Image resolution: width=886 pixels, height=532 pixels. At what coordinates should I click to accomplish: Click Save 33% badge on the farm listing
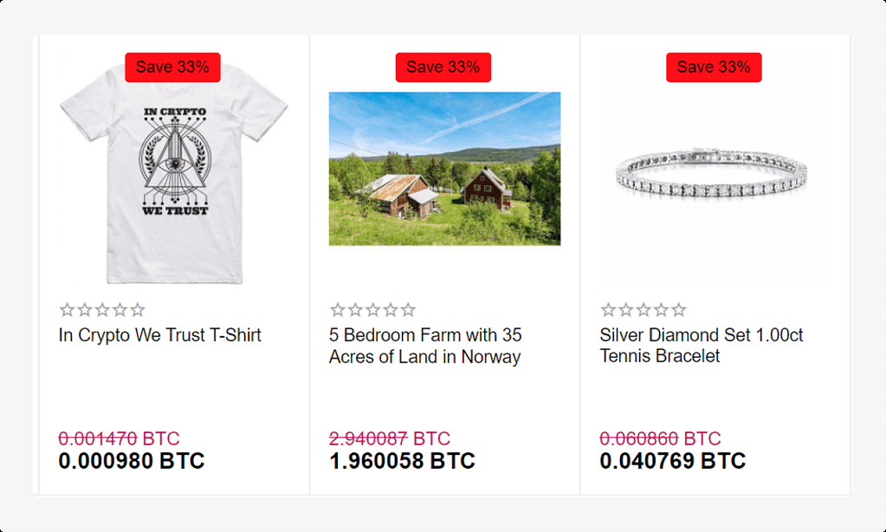pos(443,68)
